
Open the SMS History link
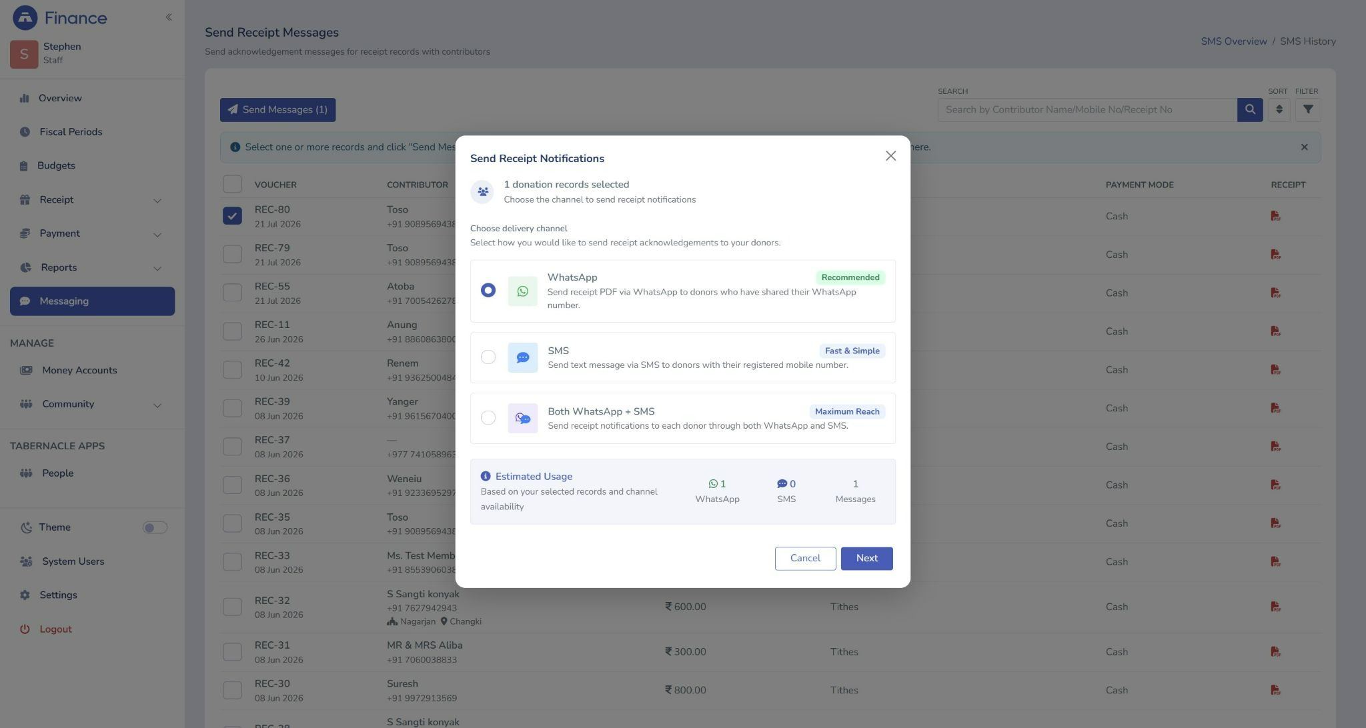point(1307,41)
